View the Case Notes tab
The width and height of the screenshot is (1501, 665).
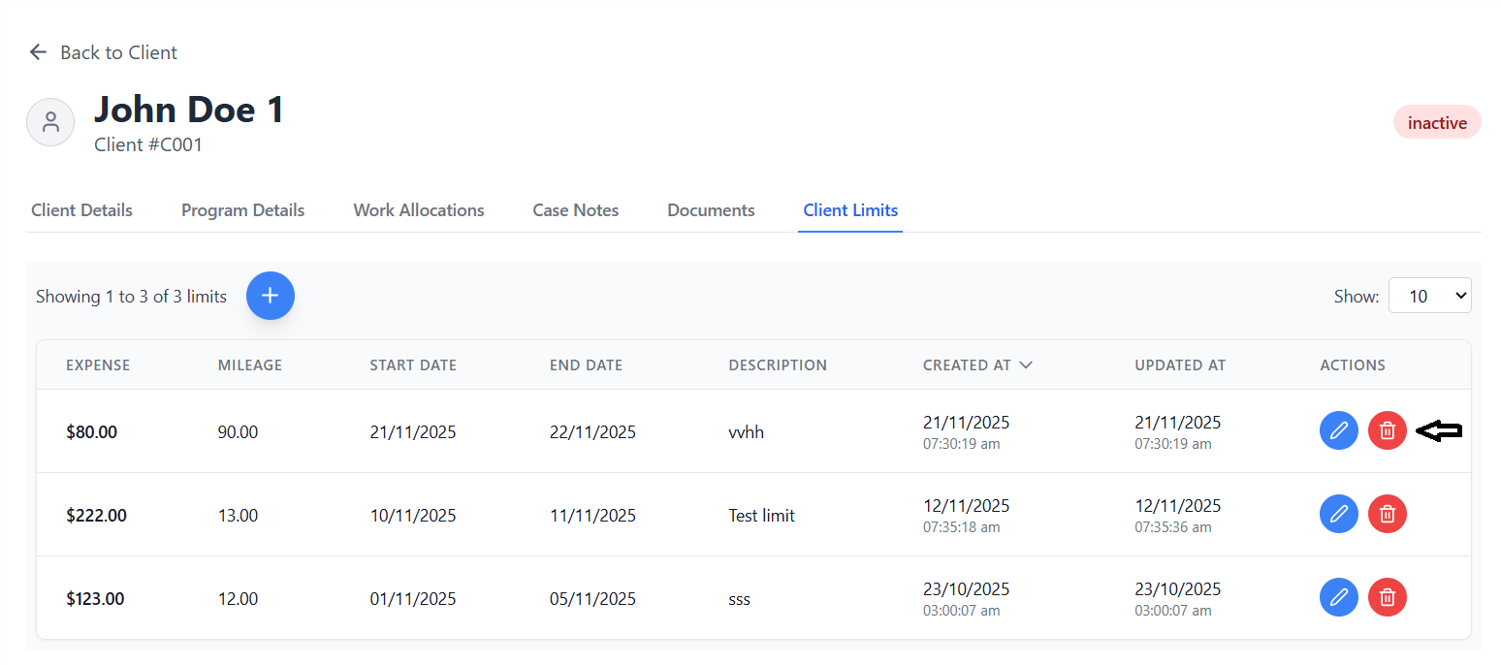[575, 210]
